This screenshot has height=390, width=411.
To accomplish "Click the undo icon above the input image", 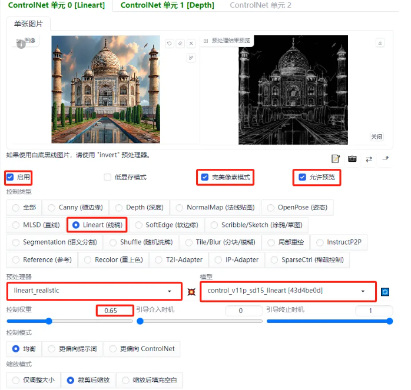I will click(170, 43).
